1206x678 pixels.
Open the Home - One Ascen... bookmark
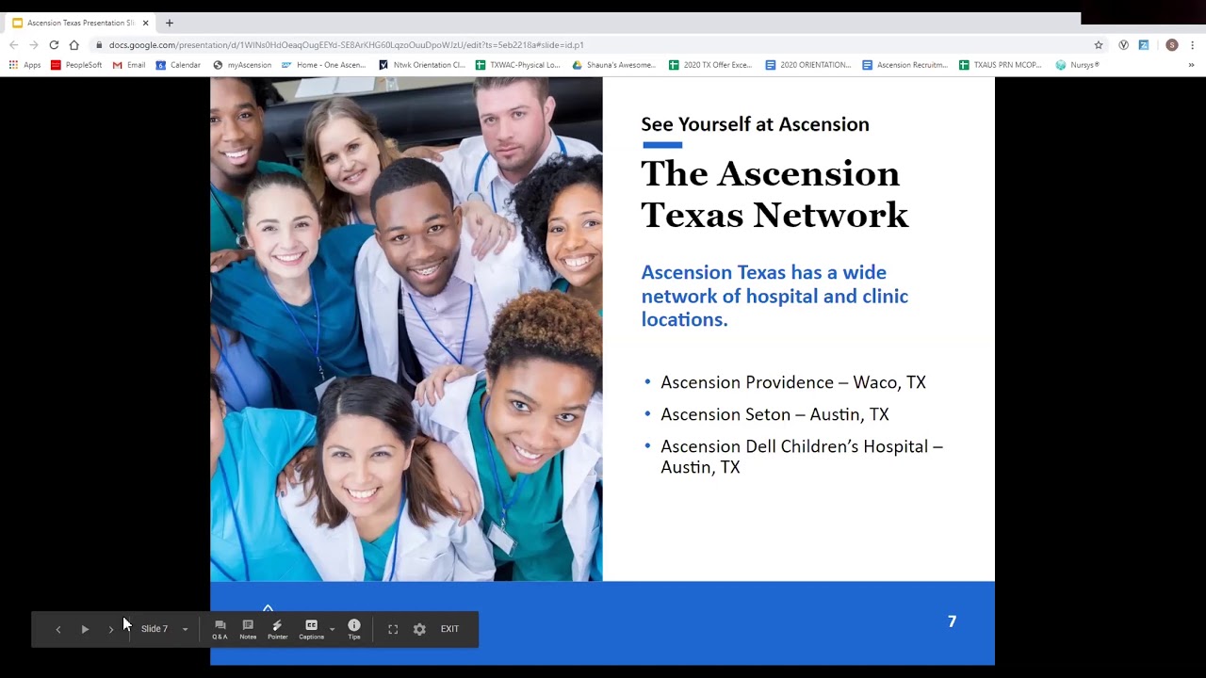coord(323,65)
